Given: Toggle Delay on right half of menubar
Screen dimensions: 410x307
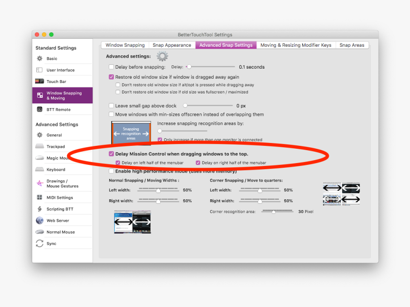Looking at the screenshot, I should pos(198,163).
